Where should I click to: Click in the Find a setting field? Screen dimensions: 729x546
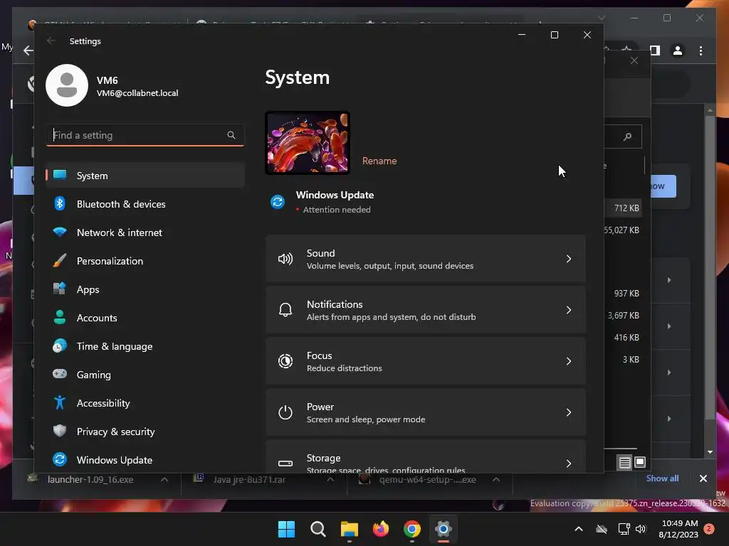point(145,135)
